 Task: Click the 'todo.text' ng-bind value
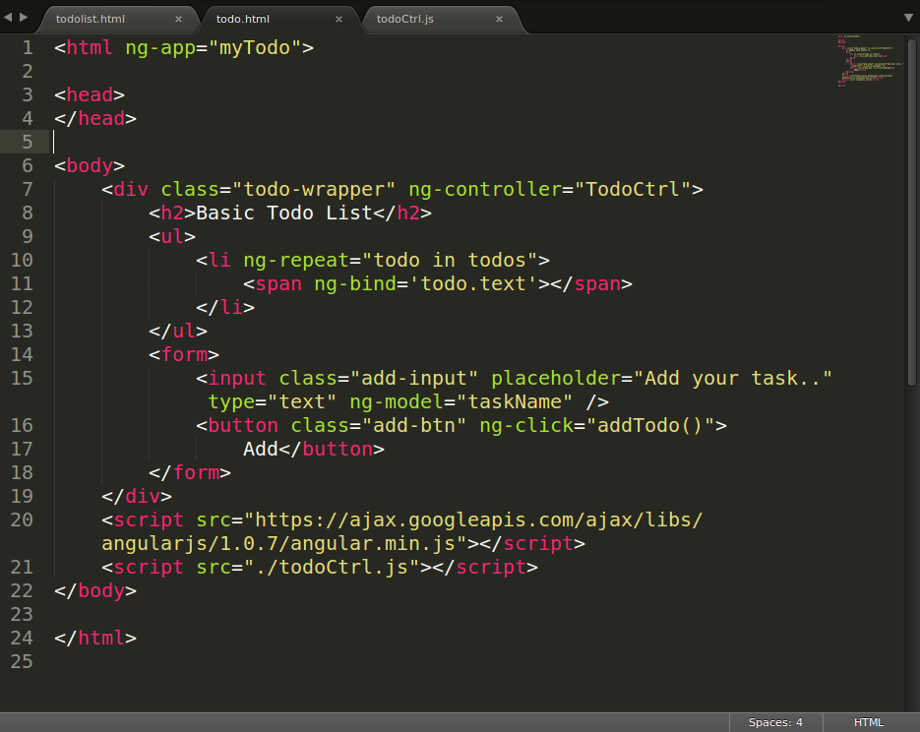pyautogui.click(x=473, y=284)
